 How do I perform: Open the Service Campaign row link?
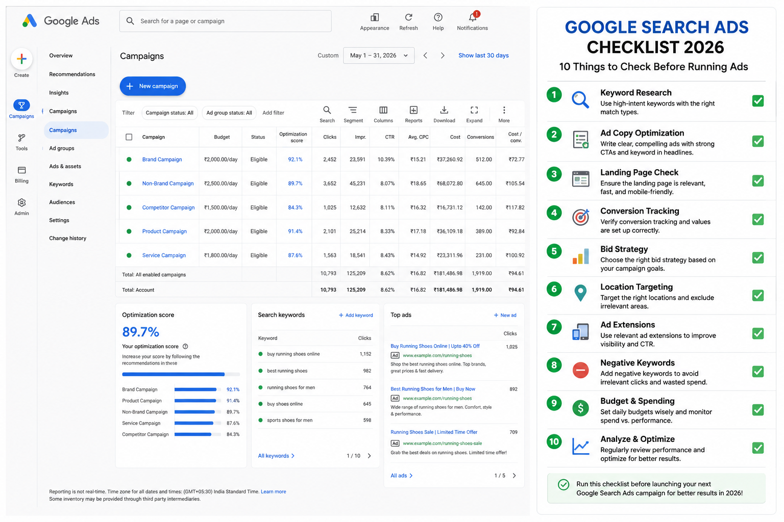164,255
